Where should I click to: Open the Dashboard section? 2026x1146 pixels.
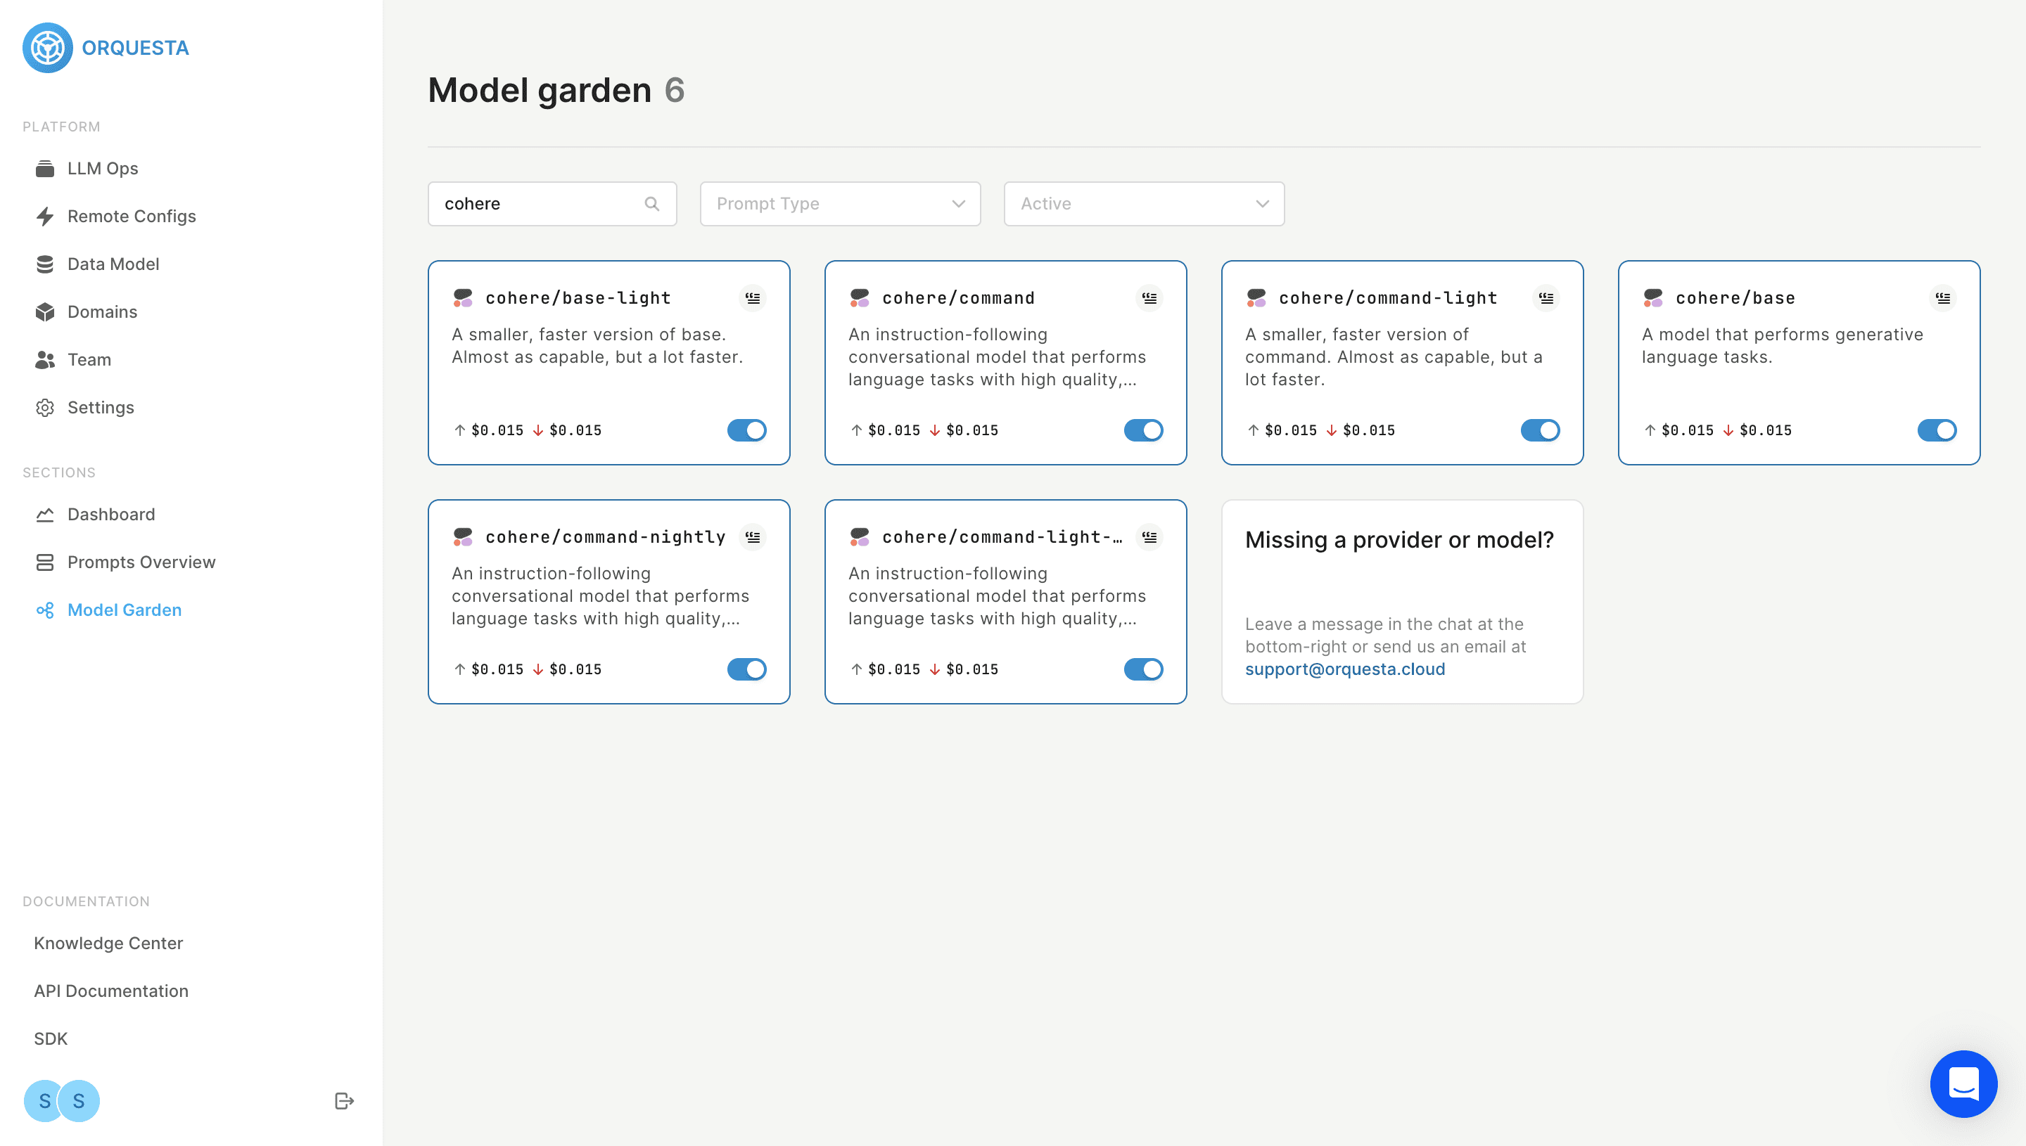tap(111, 514)
